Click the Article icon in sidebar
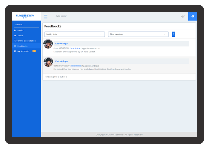This screenshot has height=149, width=209. (x=15, y=35)
